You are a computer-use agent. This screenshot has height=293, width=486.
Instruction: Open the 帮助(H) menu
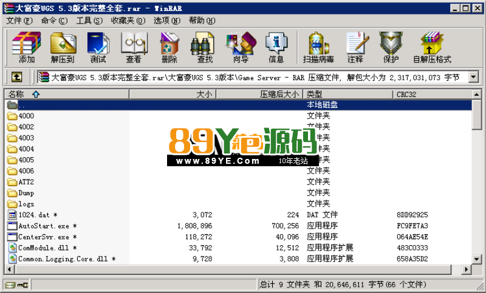point(202,21)
